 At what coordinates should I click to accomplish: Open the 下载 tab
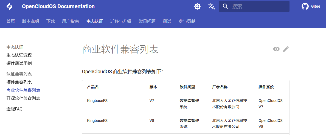point(50,21)
